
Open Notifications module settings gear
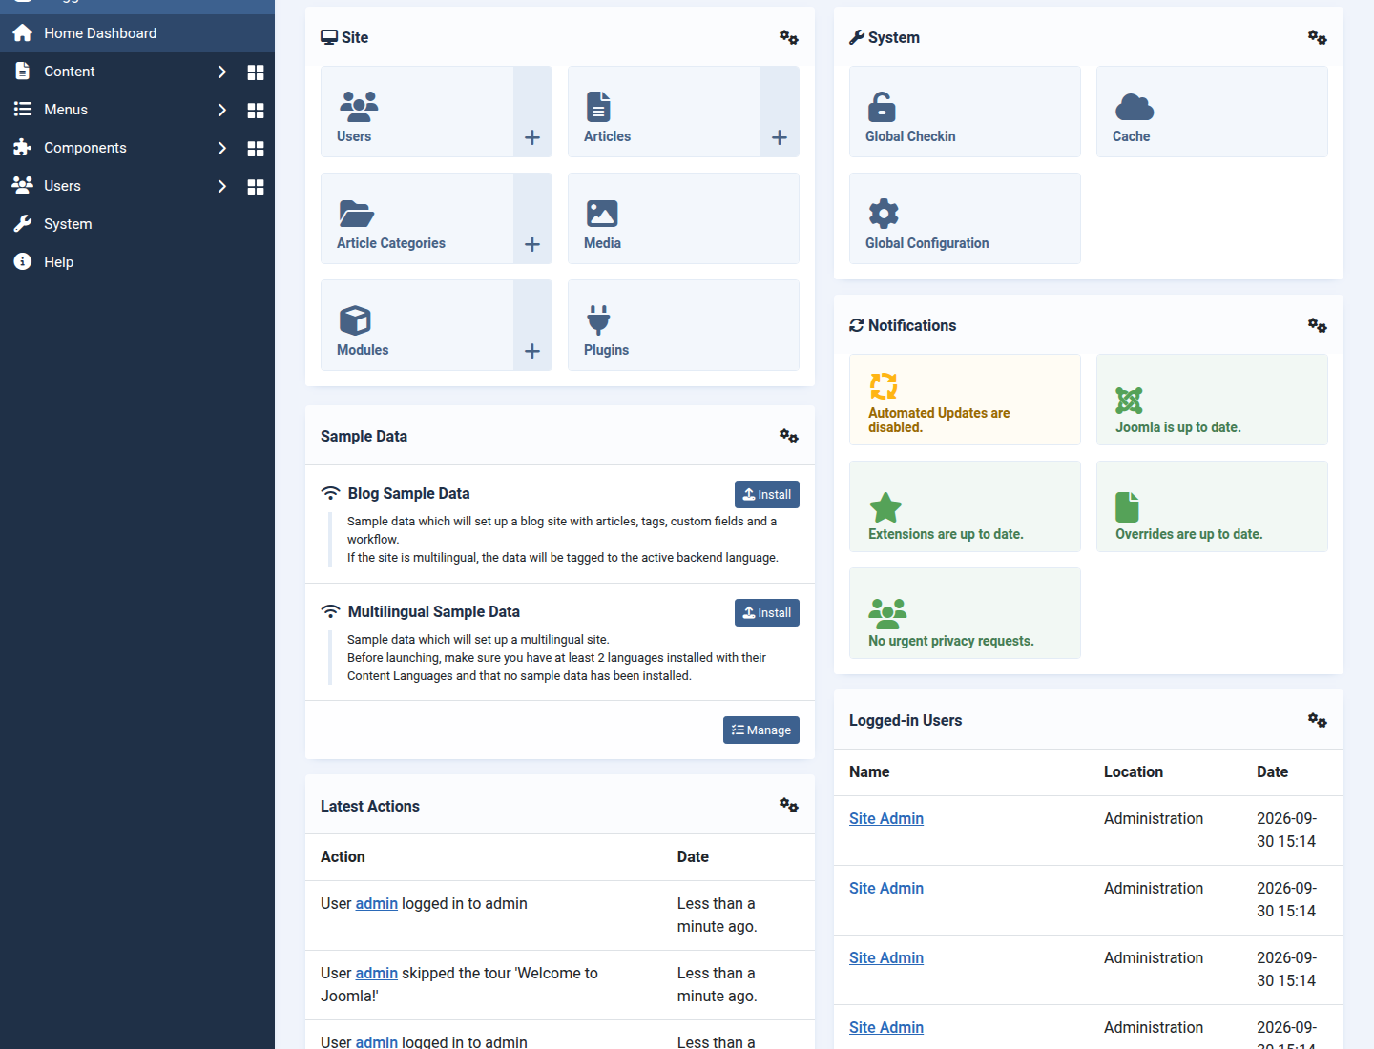point(1317,325)
